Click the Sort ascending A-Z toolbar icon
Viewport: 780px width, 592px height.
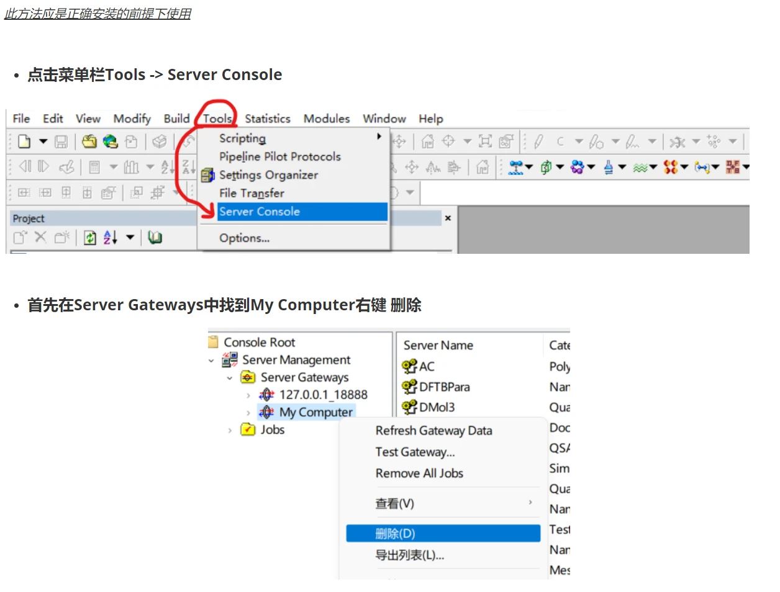click(167, 166)
